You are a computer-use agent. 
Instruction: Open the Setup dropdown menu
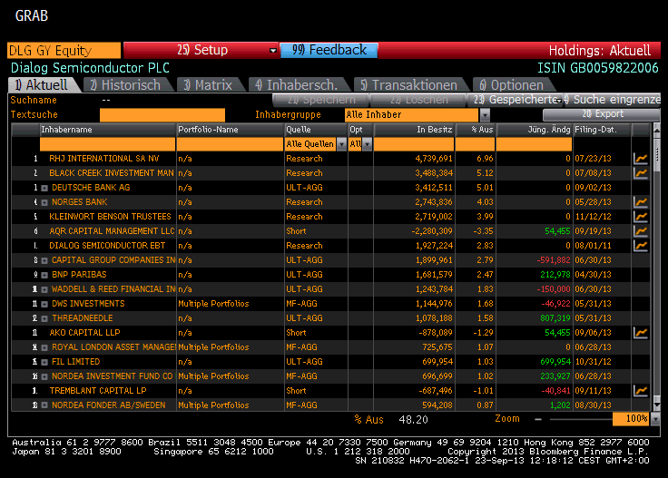coord(273,51)
